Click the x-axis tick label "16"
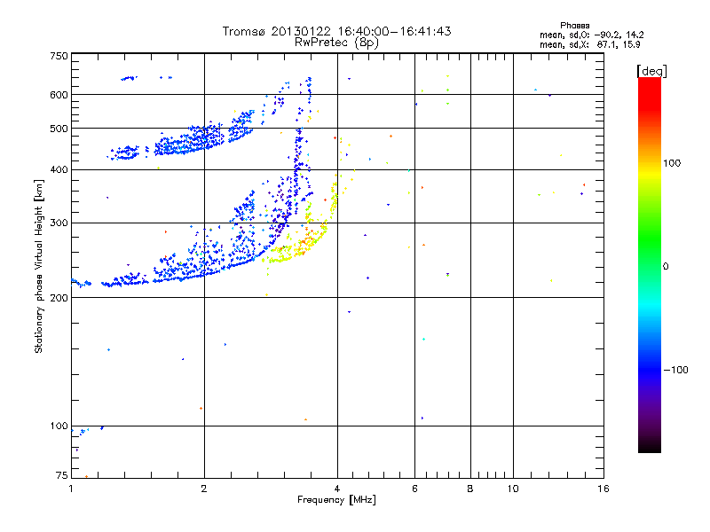This screenshot has width=710, height=532. point(603,489)
